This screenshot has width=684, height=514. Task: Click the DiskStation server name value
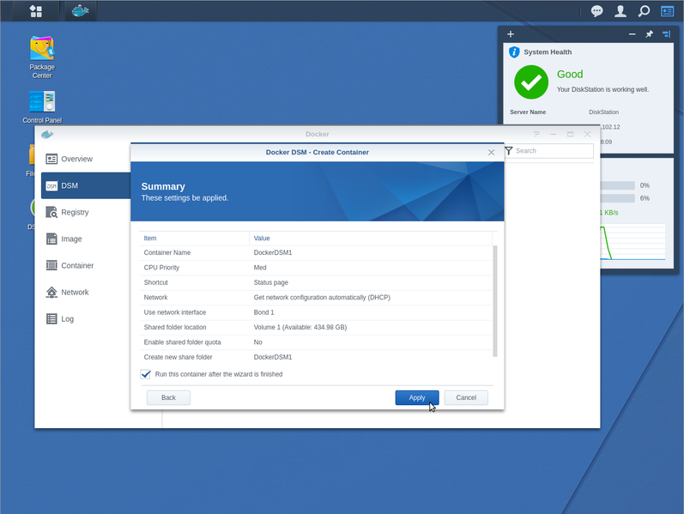pos(603,112)
